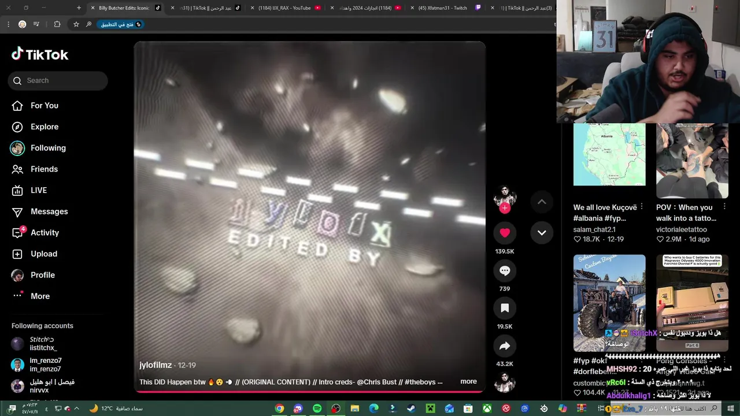
Task: Like the Kuçovë card (18.7K heart)
Action: [577, 239]
